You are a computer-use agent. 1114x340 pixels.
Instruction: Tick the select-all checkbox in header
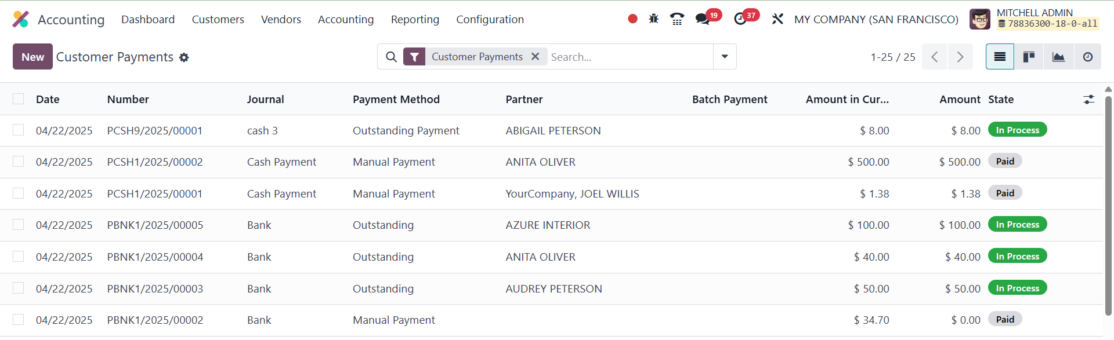click(x=19, y=99)
